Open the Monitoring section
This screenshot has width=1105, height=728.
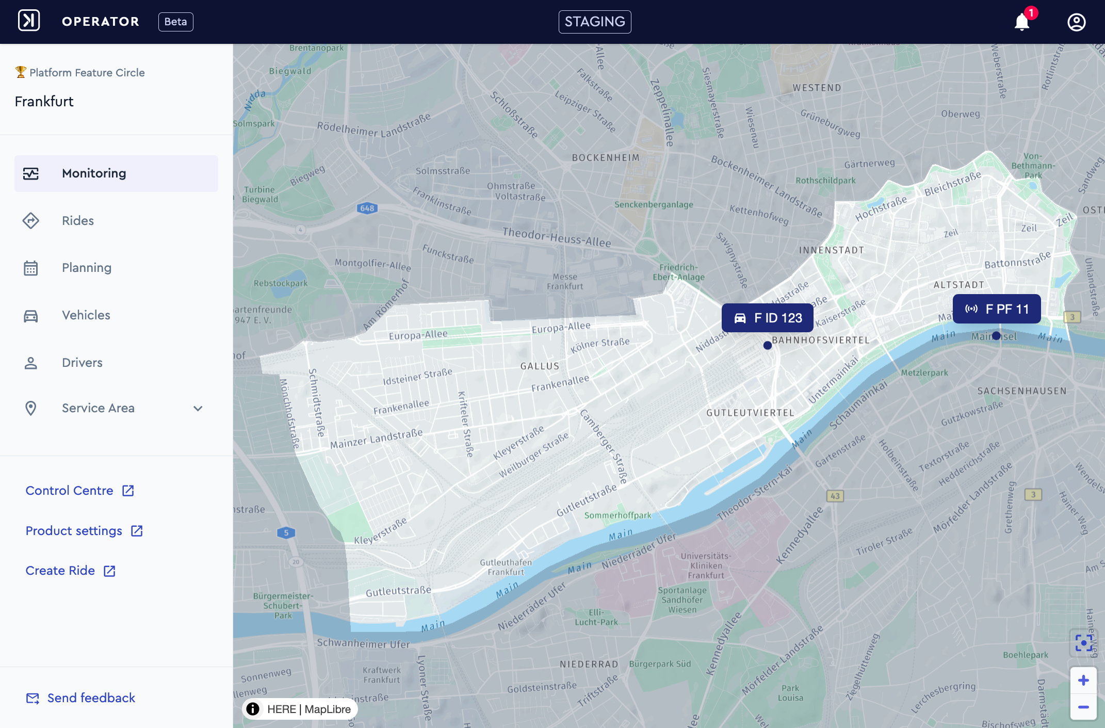pyautogui.click(x=116, y=173)
